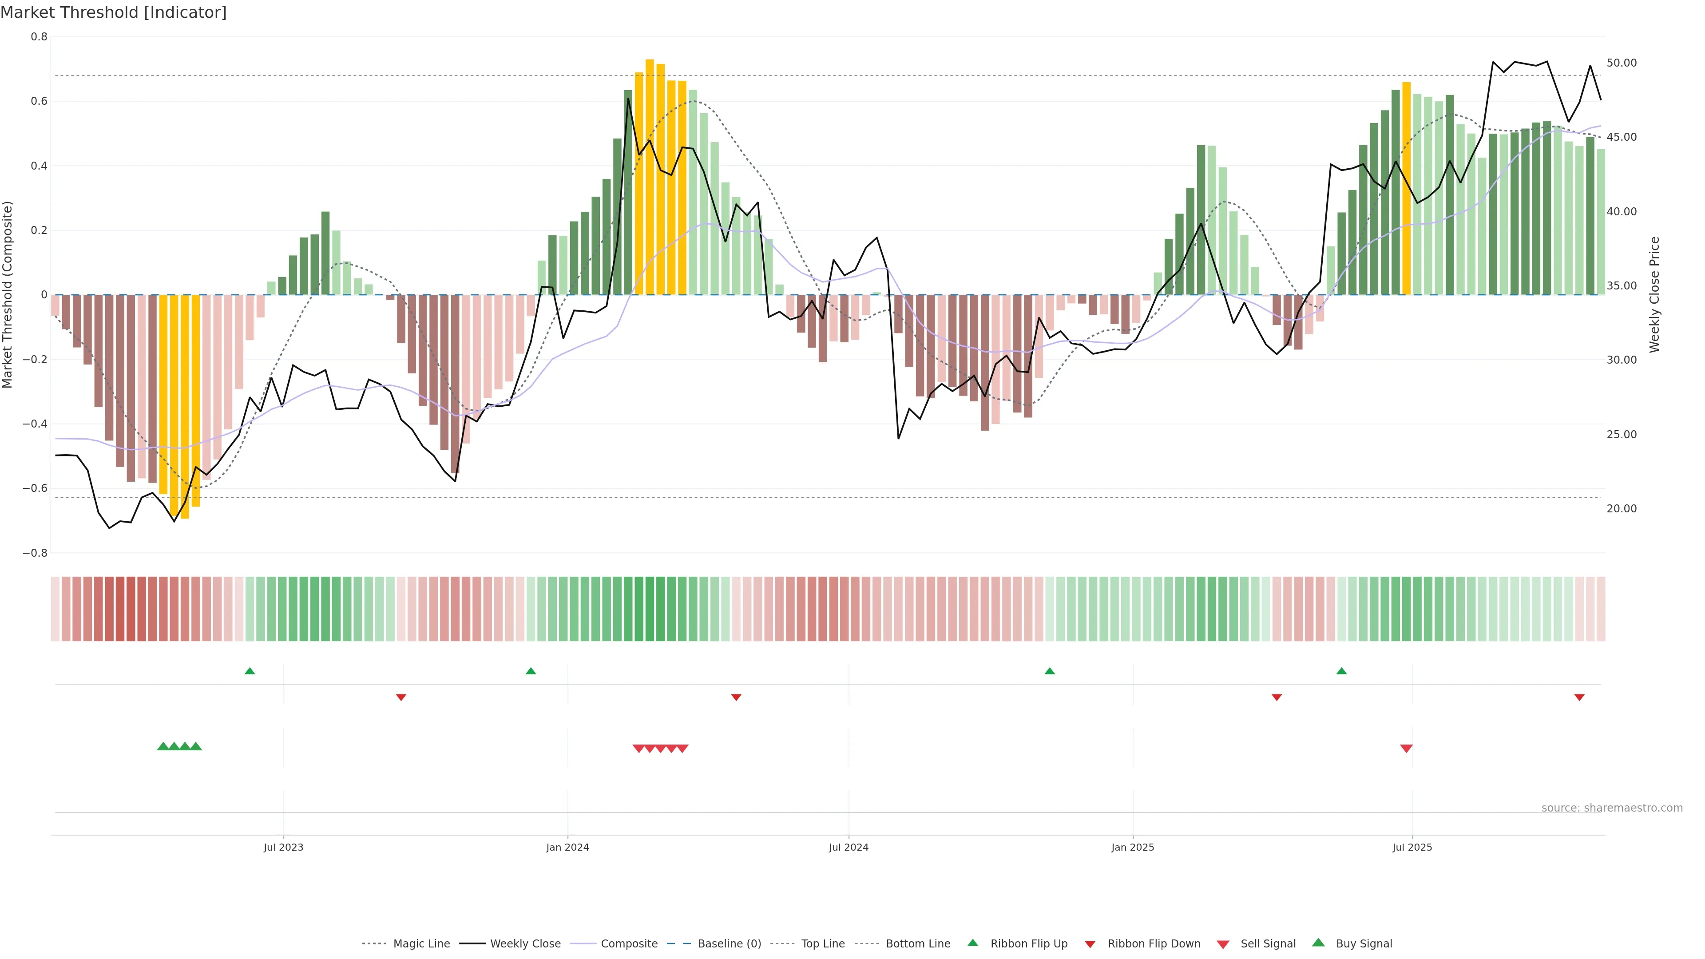Click the Top Line legend label
This screenshot has width=1705, height=959.
point(823,944)
